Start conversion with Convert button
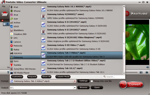150x95 pixels. pyautogui.click(x=131, y=84)
